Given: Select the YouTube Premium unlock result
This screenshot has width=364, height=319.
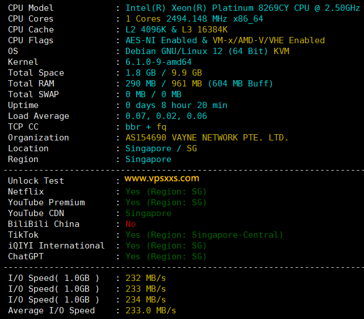Looking at the screenshot, I should [x=166, y=202].
